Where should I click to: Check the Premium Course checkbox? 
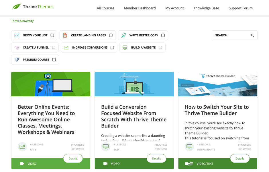coord(54,60)
